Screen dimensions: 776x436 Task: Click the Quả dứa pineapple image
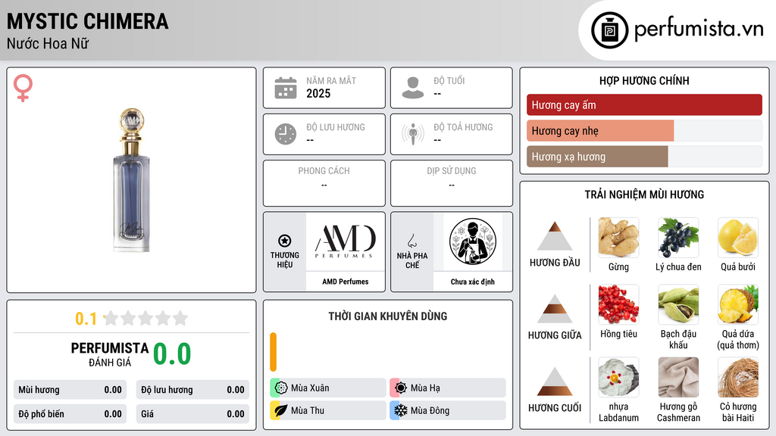pos(738,304)
